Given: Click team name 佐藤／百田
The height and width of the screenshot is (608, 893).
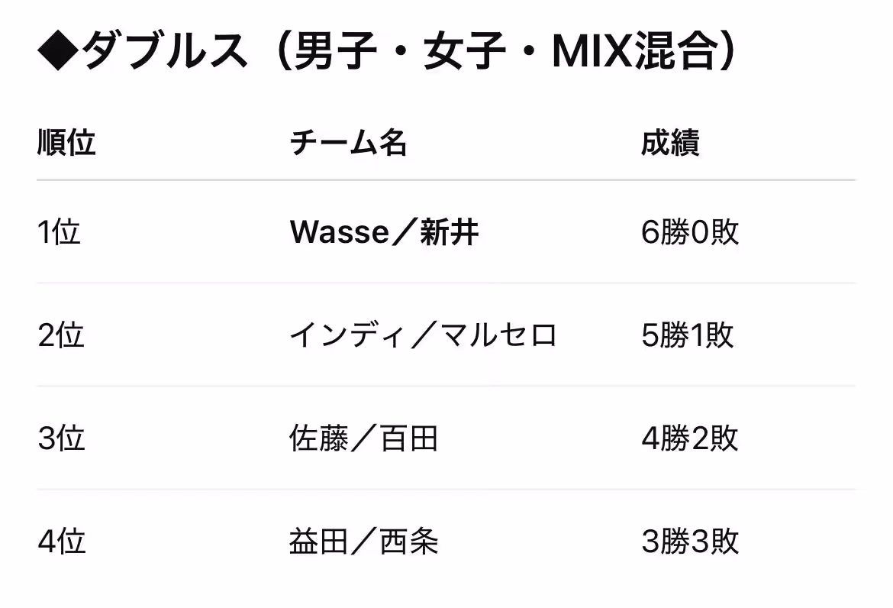Looking at the screenshot, I should pyautogui.click(x=364, y=438).
